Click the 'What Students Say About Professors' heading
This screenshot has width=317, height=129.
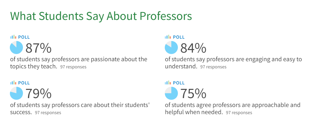click(101, 16)
